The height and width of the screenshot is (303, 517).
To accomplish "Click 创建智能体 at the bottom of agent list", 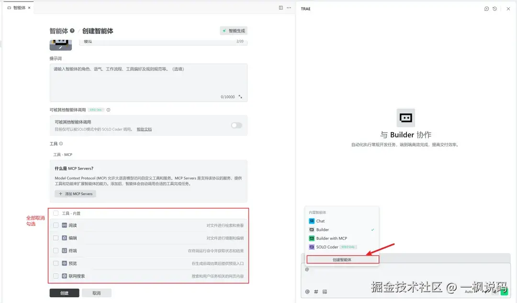I will tap(343, 259).
